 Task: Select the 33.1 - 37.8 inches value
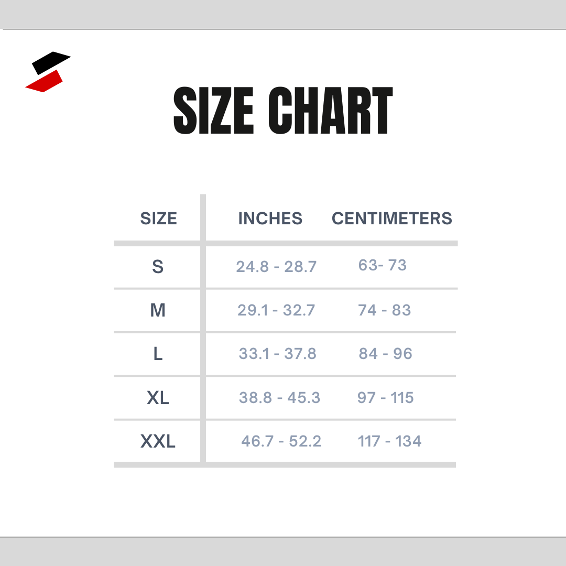pos(278,354)
